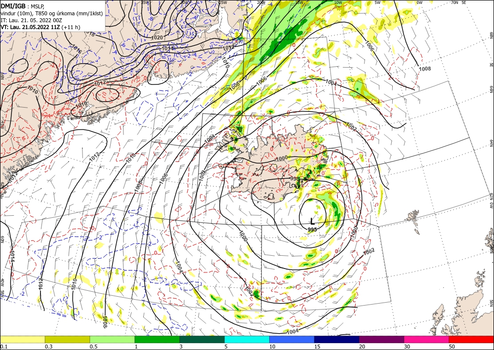This screenshot has width=494, height=350.
Task: Click the 5W longitude label
Action: click(x=378, y=2)
